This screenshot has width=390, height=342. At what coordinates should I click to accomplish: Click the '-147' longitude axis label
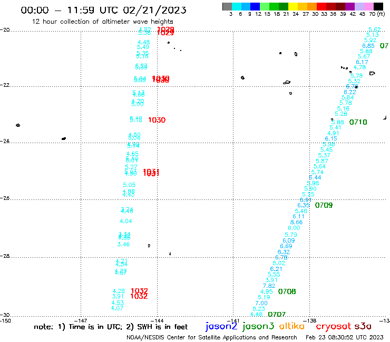pos(81,320)
